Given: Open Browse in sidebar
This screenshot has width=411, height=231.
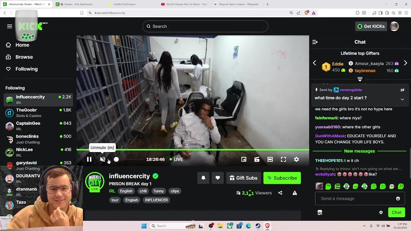Looking at the screenshot, I should click(19, 57).
